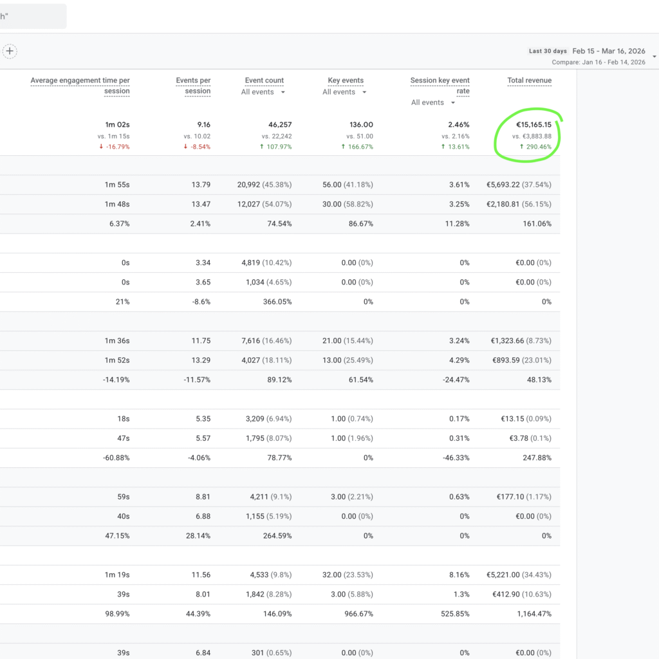Click the Compare: Jan 16 - Feb 14 text
The width and height of the screenshot is (659, 659).
(x=599, y=62)
